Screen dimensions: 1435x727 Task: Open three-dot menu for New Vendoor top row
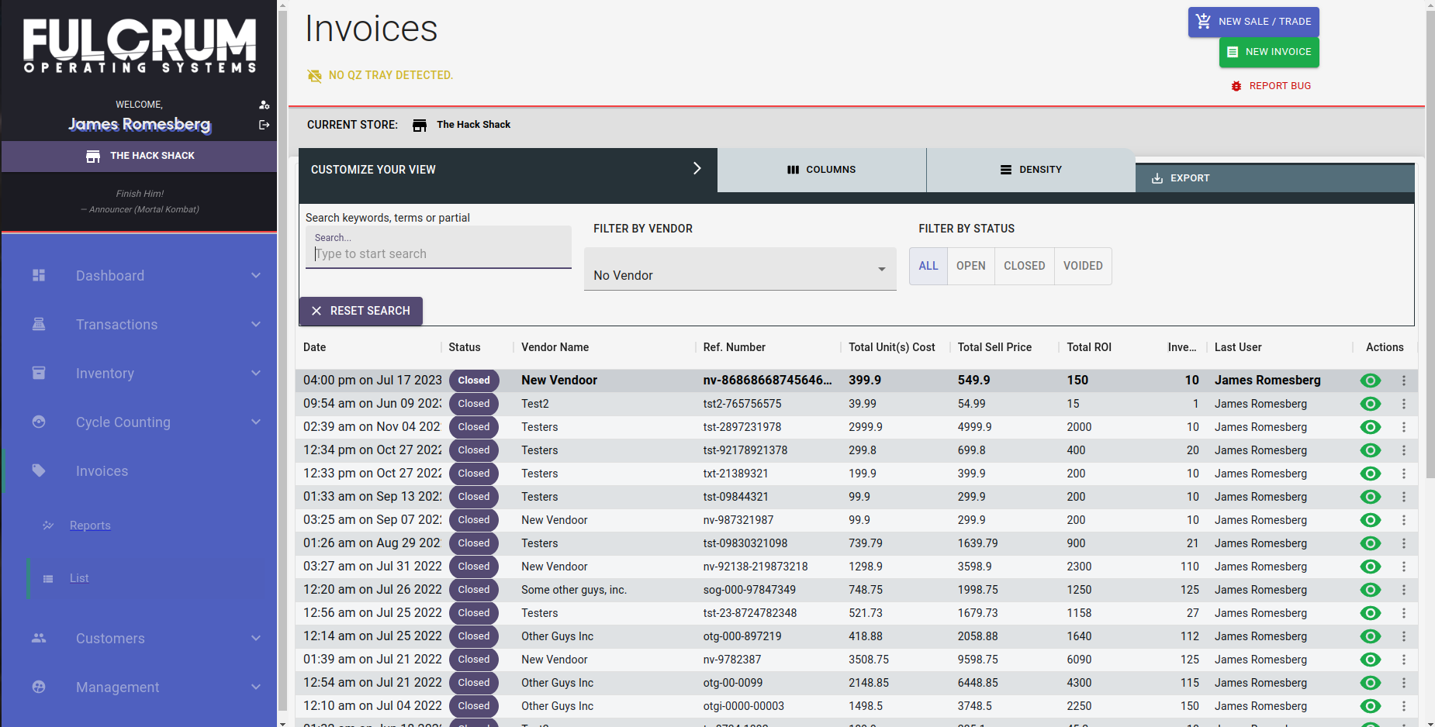(x=1403, y=381)
